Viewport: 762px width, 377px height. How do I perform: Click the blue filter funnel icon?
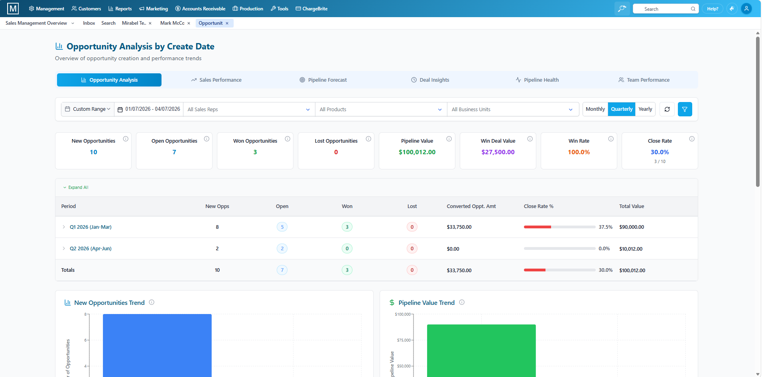pyautogui.click(x=685, y=109)
